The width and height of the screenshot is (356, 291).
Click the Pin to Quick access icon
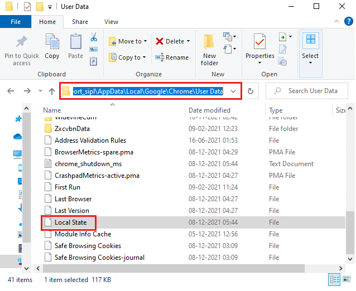click(x=22, y=41)
